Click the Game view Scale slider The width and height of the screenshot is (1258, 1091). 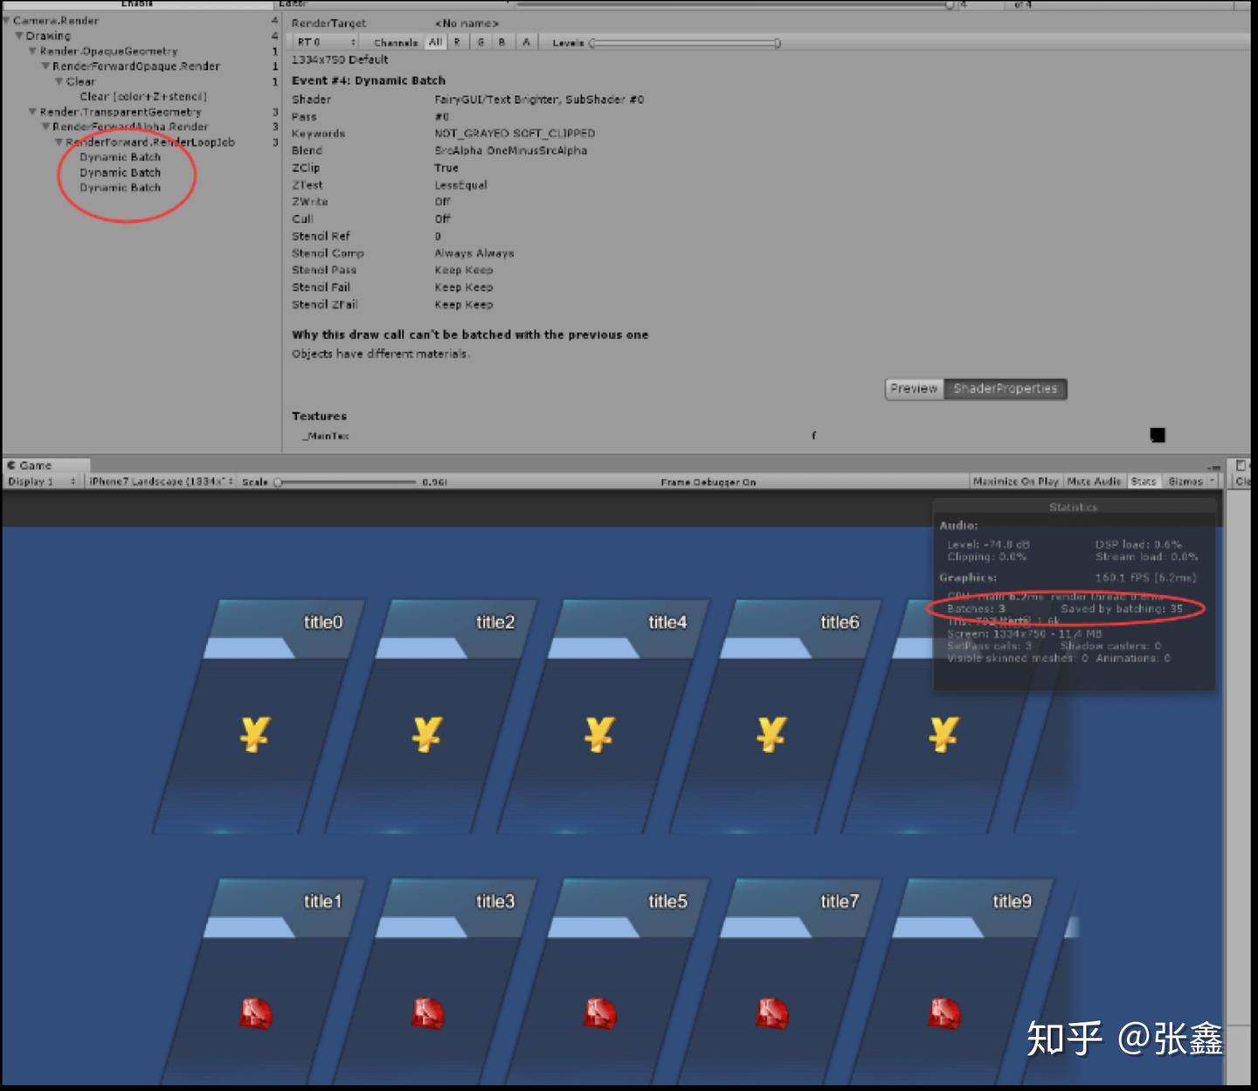point(346,481)
